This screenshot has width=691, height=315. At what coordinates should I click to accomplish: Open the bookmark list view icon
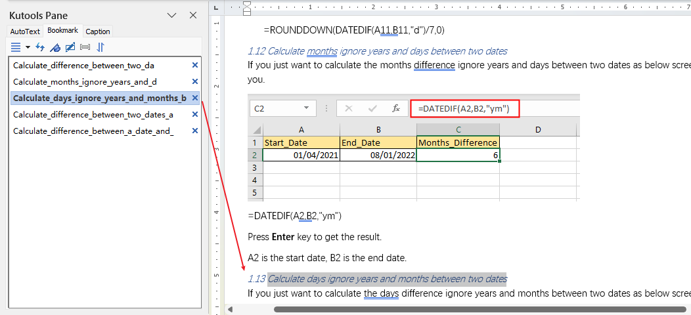[15, 47]
